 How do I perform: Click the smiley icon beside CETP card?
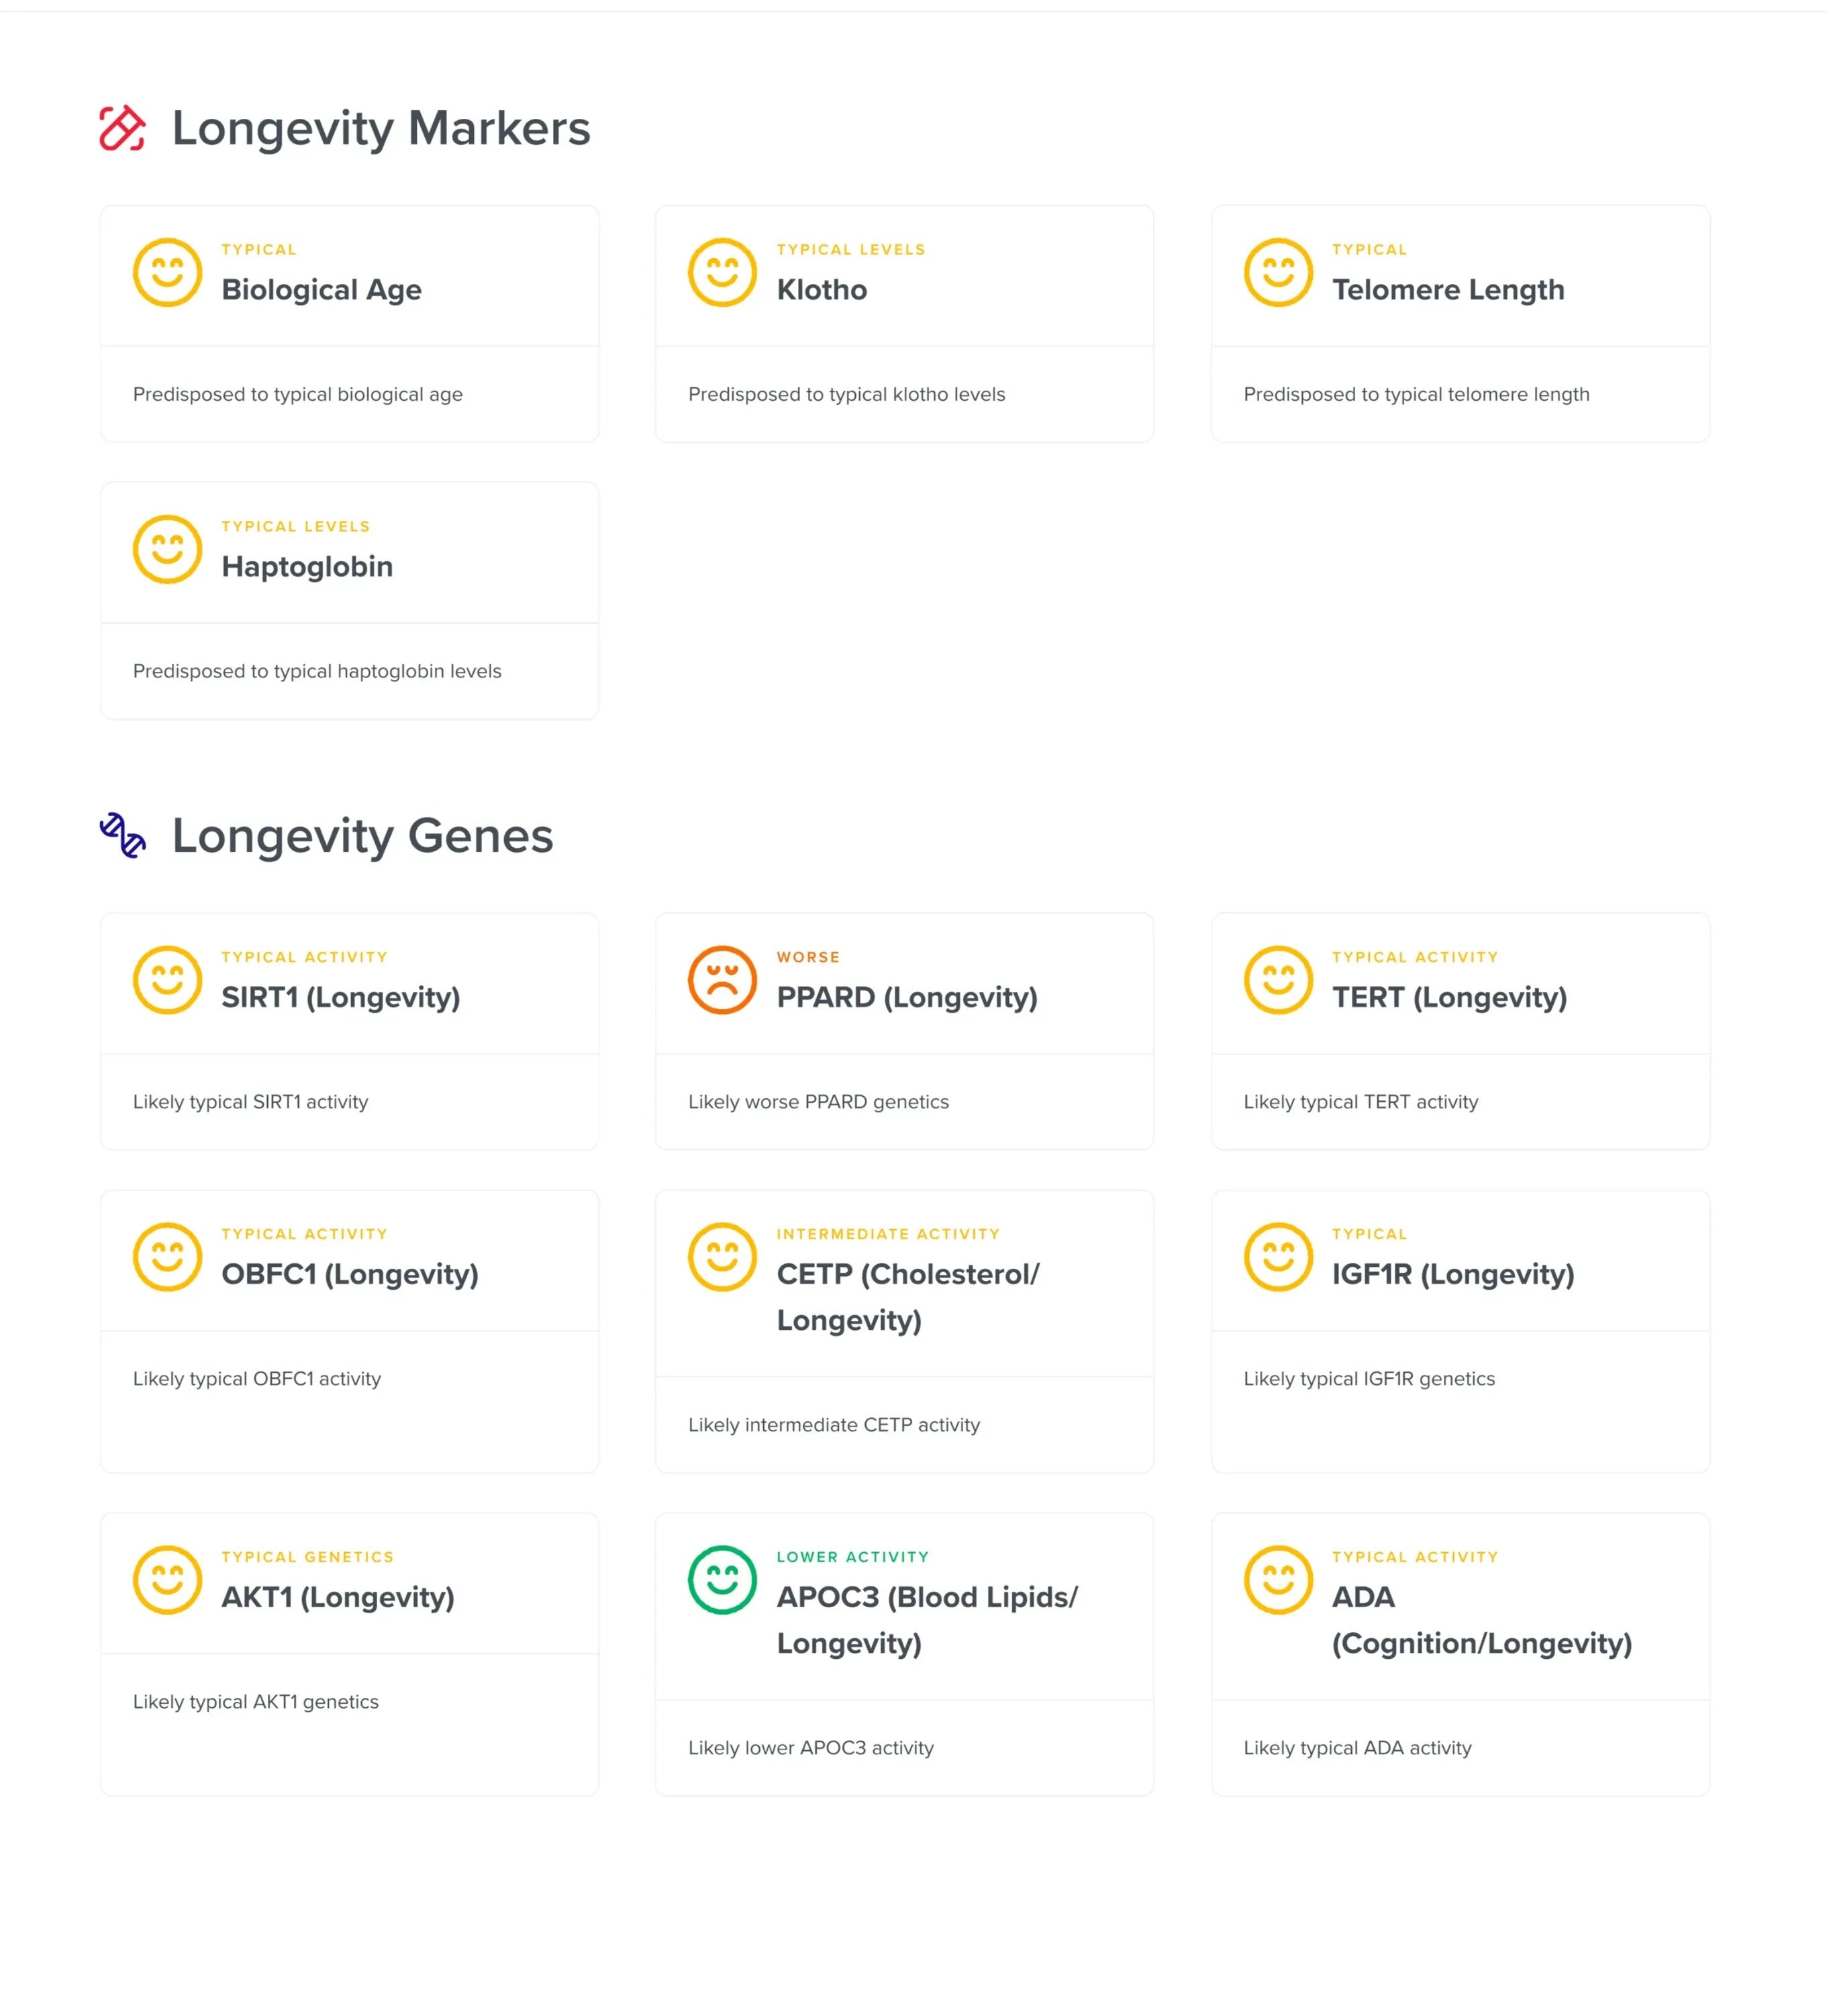tap(722, 1257)
